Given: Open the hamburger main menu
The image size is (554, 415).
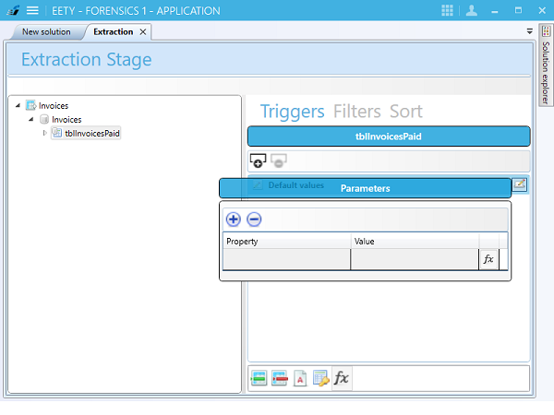Looking at the screenshot, I should [32, 10].
